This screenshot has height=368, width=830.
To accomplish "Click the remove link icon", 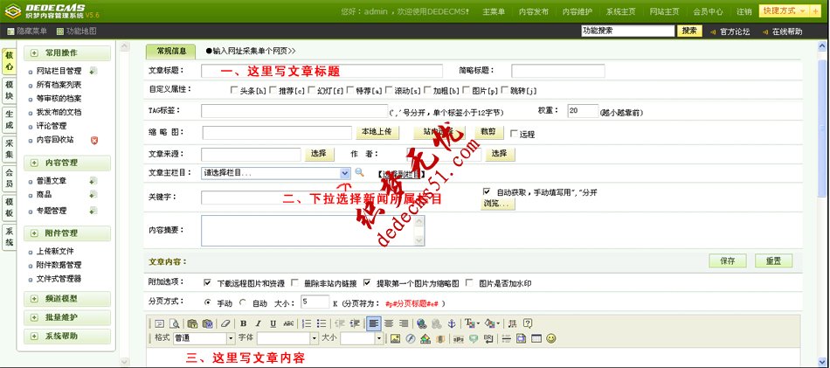I will (436, 323).
